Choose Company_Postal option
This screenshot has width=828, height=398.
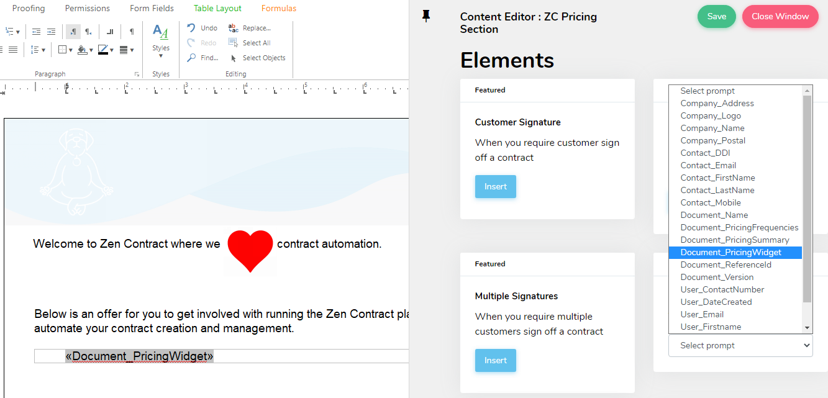[x=735, y=140]
